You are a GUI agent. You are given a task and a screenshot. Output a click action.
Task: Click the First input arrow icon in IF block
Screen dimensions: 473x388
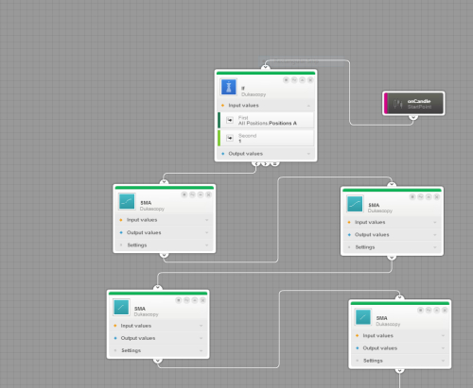[230, 120]
